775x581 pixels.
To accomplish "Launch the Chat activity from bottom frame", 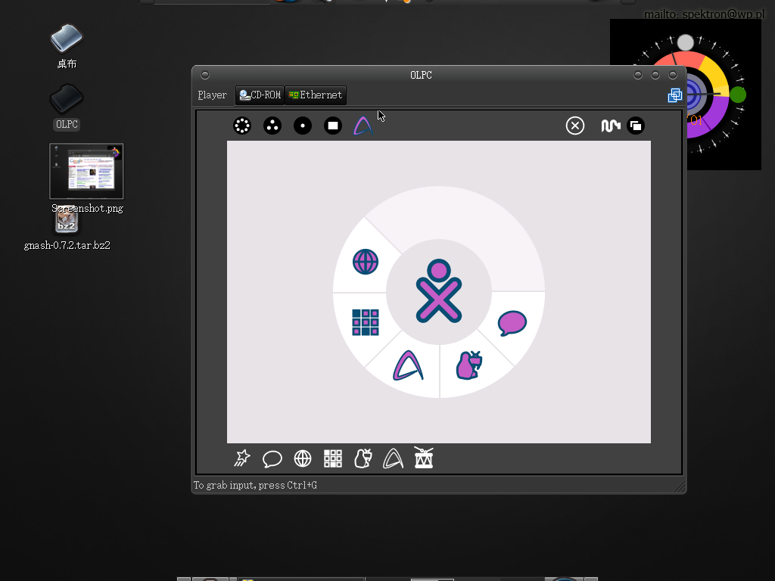I will [272, 458].
